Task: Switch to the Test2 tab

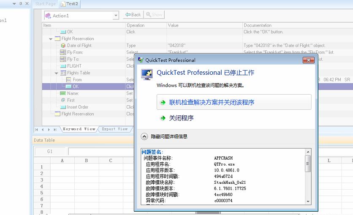Action: pos(70,4)
